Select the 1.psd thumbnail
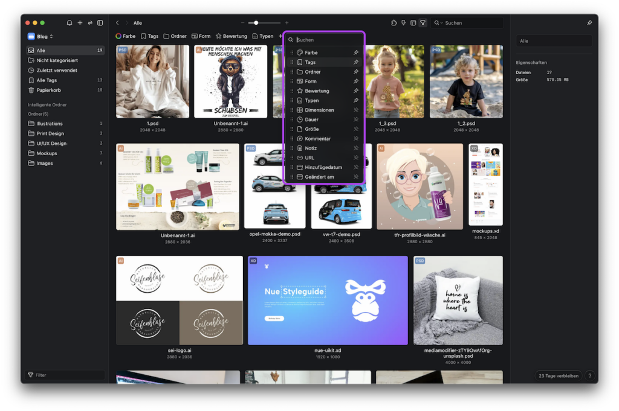Image resolution: width=619 pixels, height=411 pixels. (x=152, y=81)
